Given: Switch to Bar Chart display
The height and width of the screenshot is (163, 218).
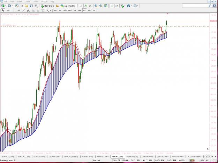Looking at the screenshot, I should click(81, 6).
